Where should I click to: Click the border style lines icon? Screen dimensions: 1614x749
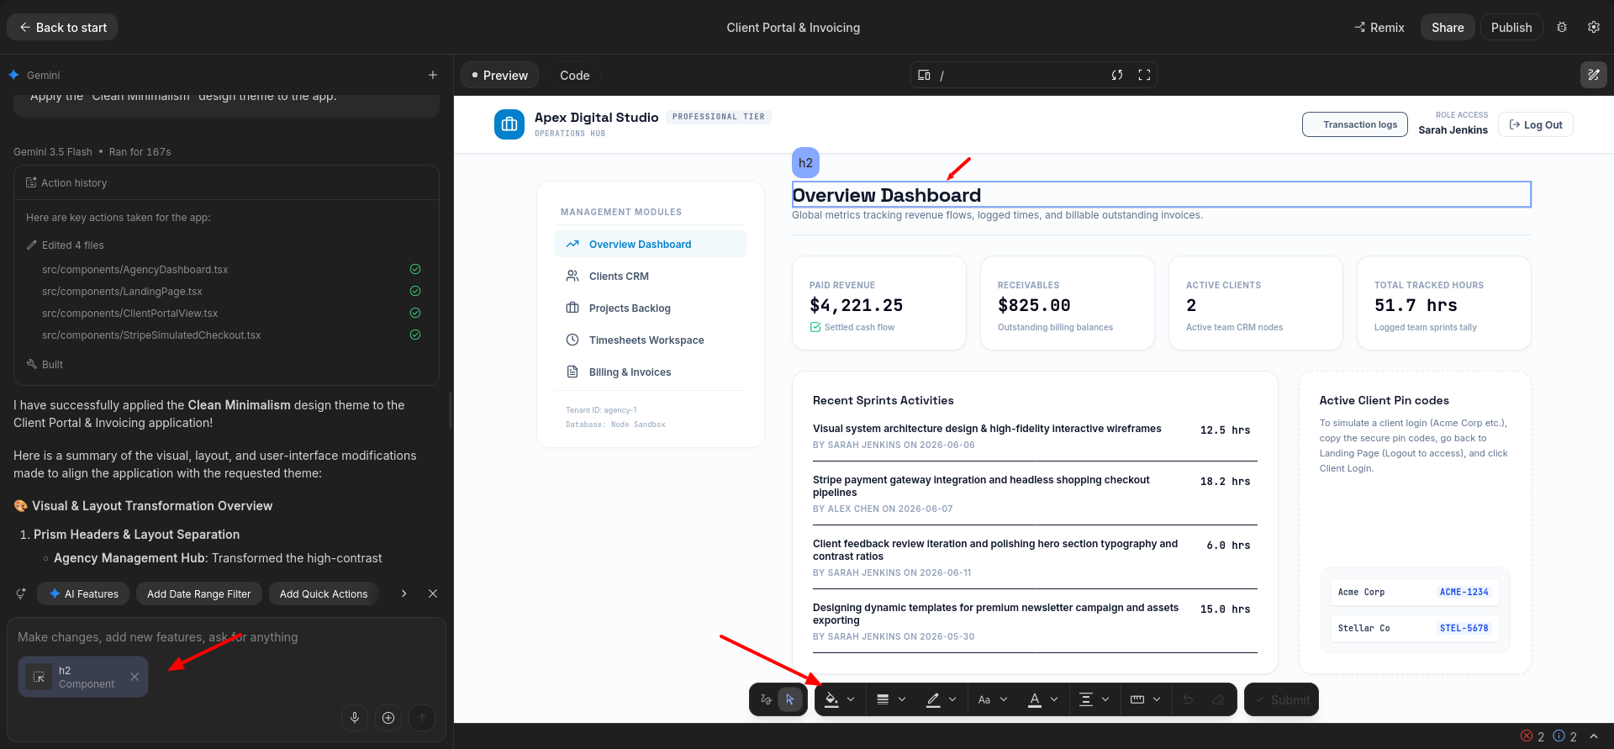(883, 699)
